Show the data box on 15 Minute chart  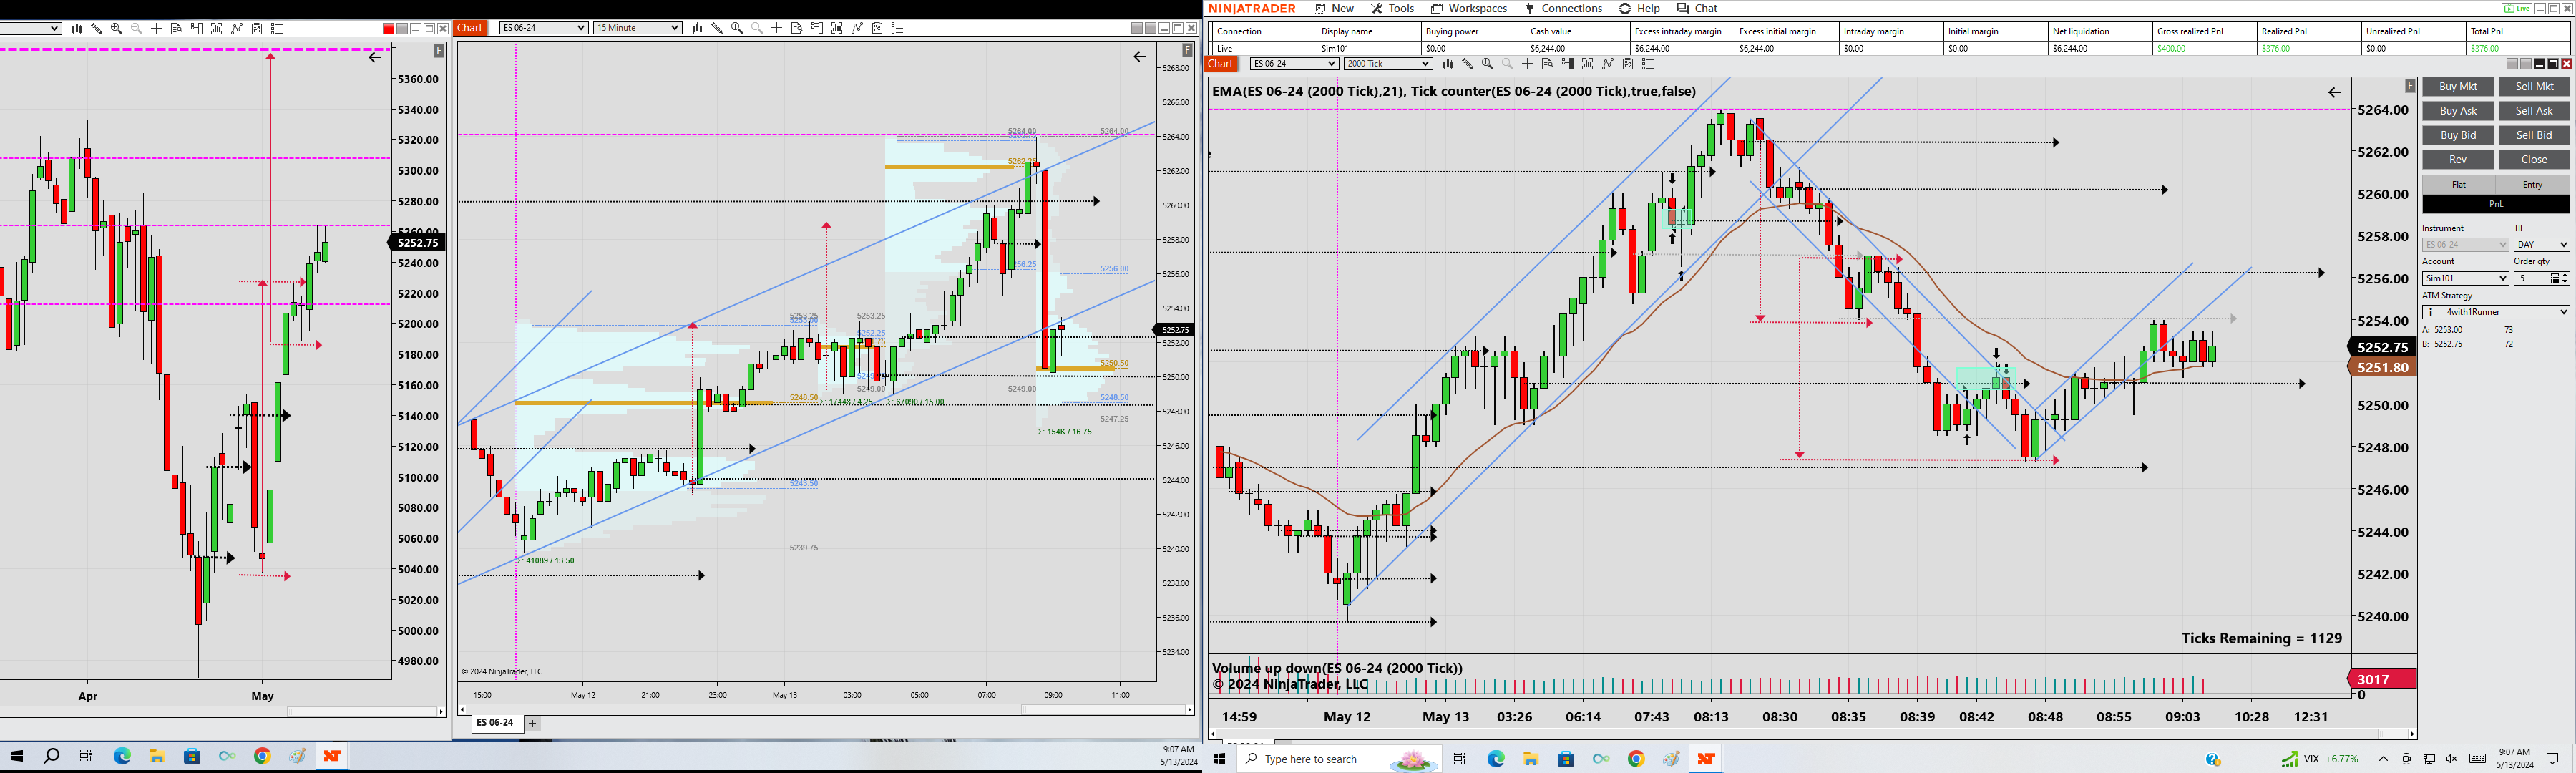point(797,28)
